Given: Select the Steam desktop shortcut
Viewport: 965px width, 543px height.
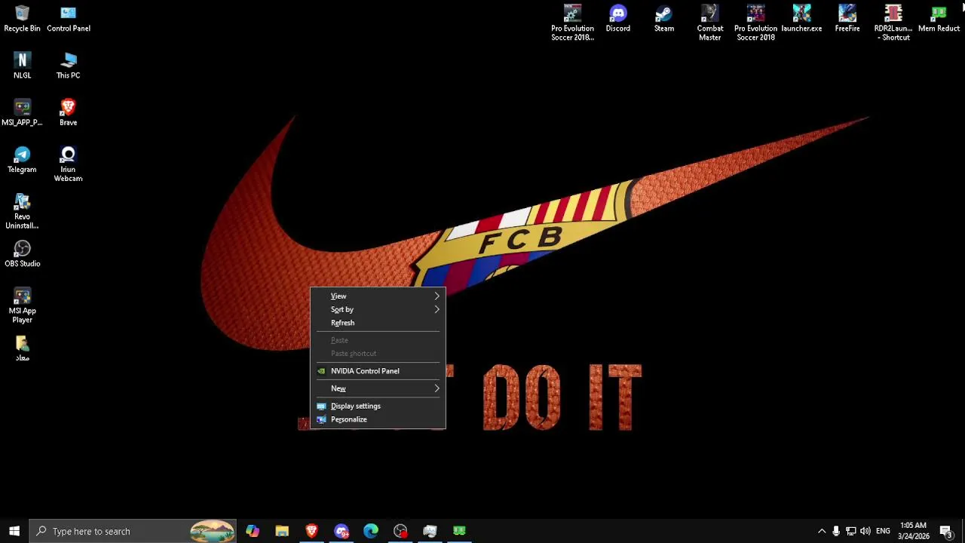Looking at the screenshot, I should click(663, 20).
